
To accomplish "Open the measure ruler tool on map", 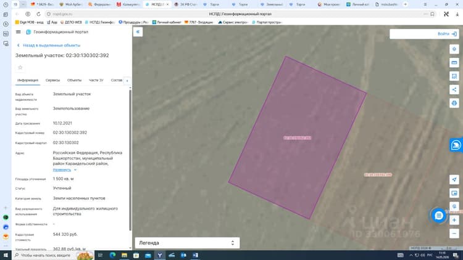I will click(454, 62).
